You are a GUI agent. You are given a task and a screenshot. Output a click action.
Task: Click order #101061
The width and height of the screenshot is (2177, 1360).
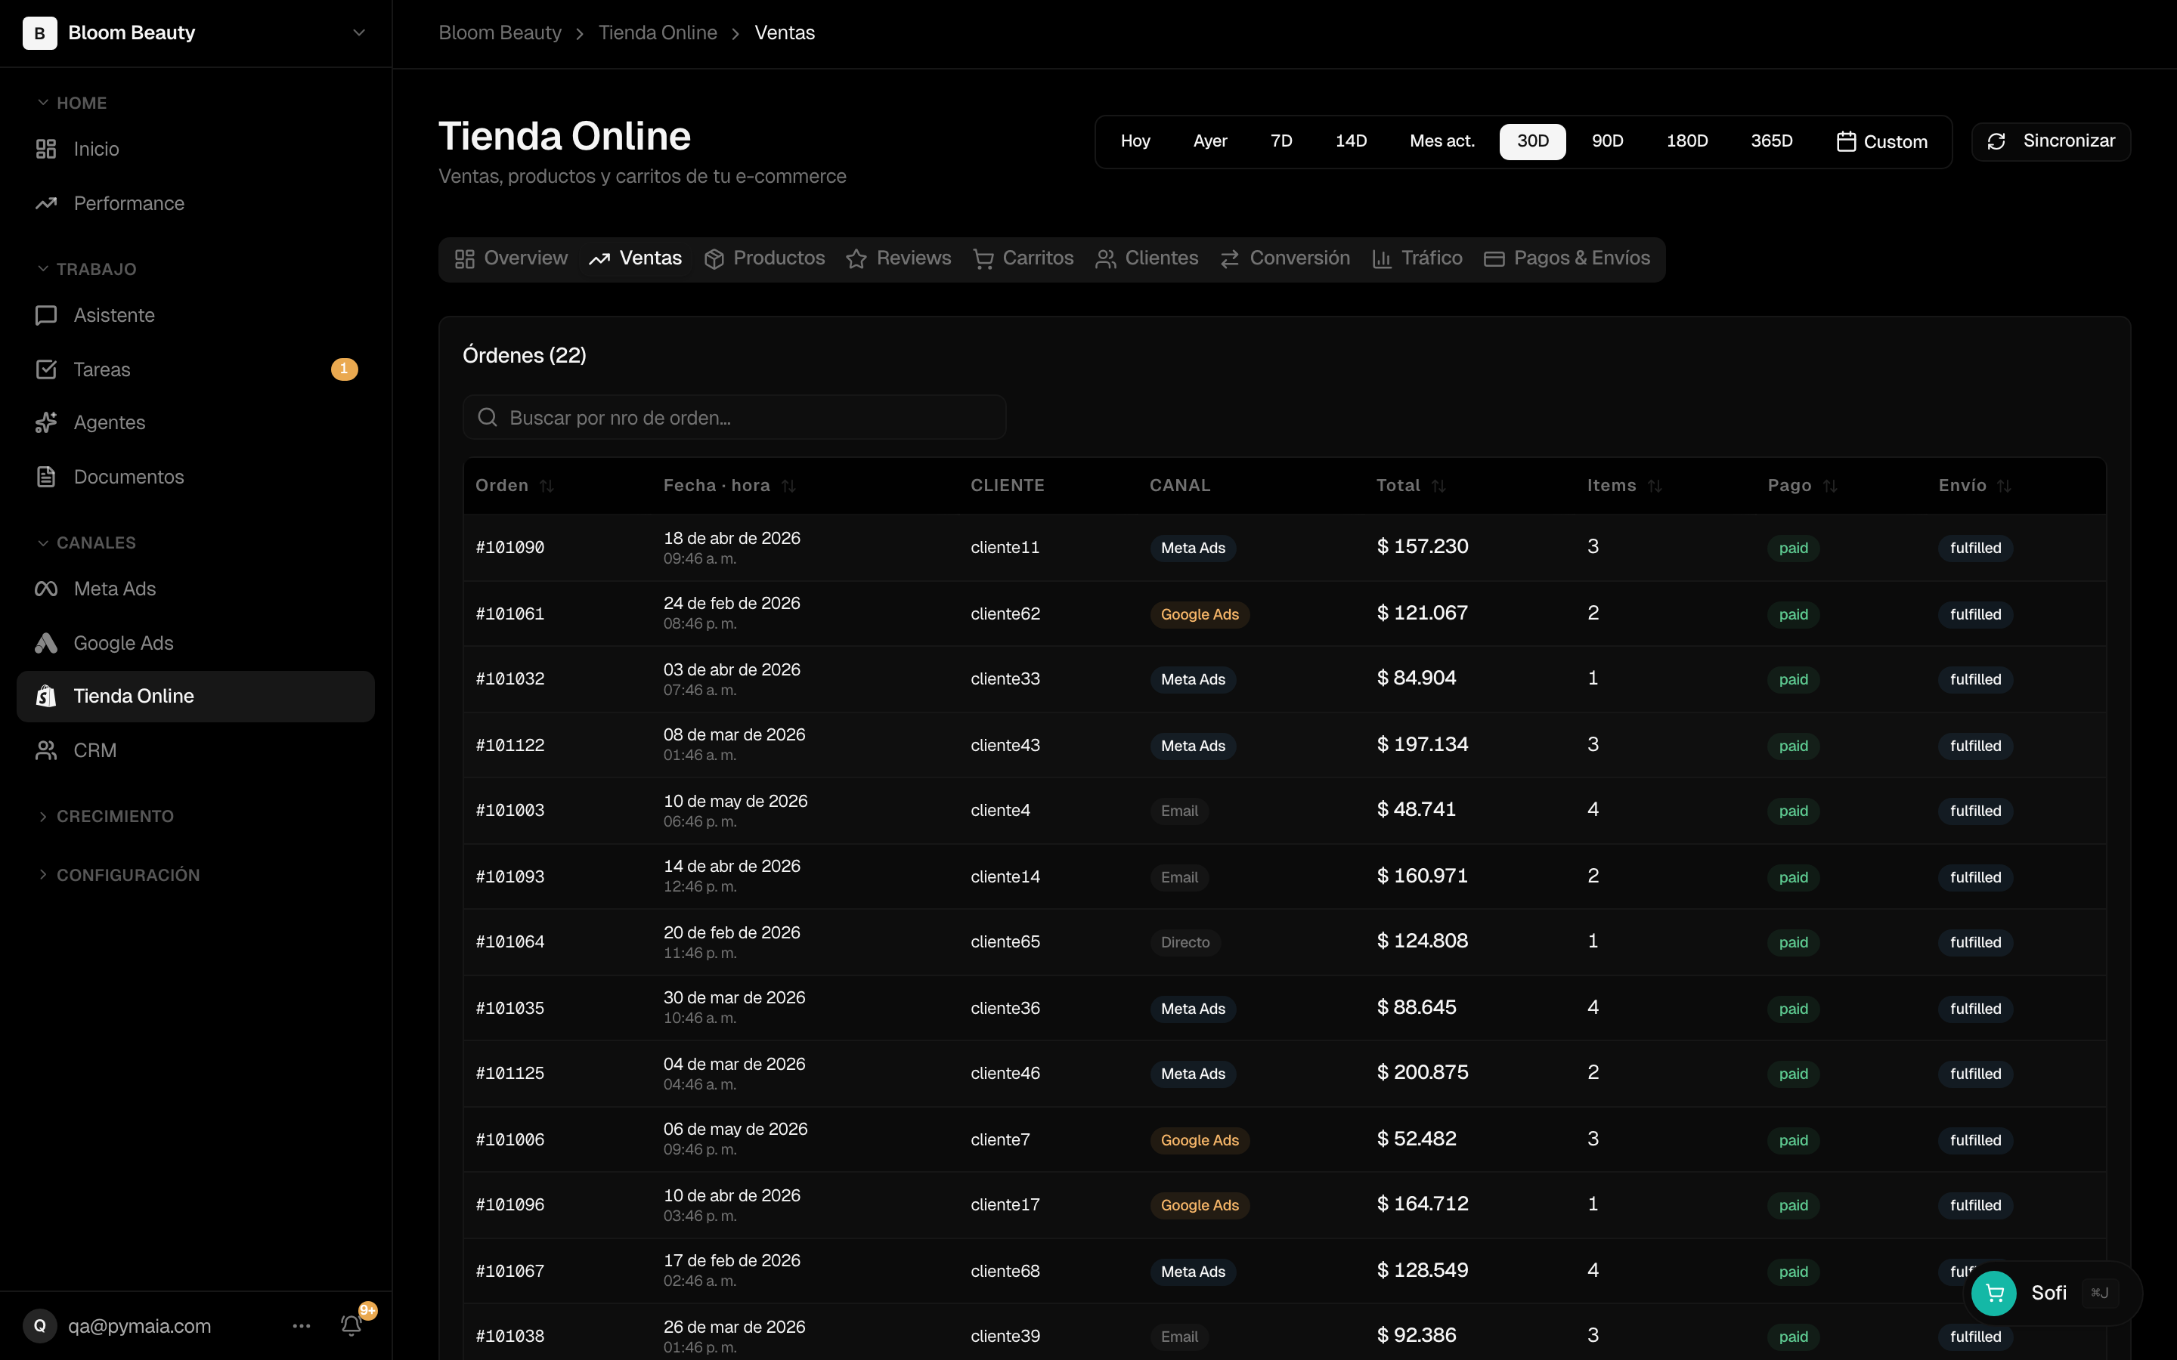point(510,614)
